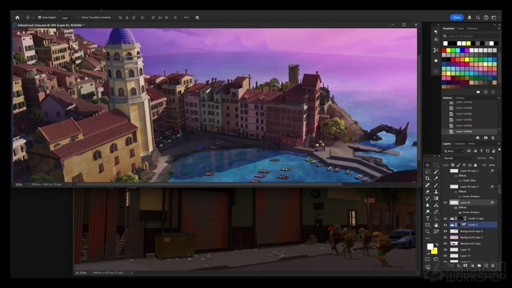Screen dimensions: 512x288
Task: Select the Gradient tool
Action: [x=436, y=199]
